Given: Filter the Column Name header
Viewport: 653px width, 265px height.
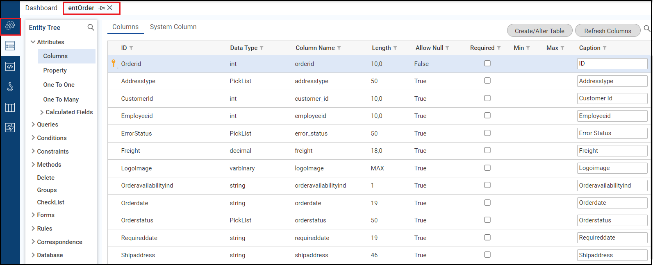Looking at the screenshot, I should point(339,48).
